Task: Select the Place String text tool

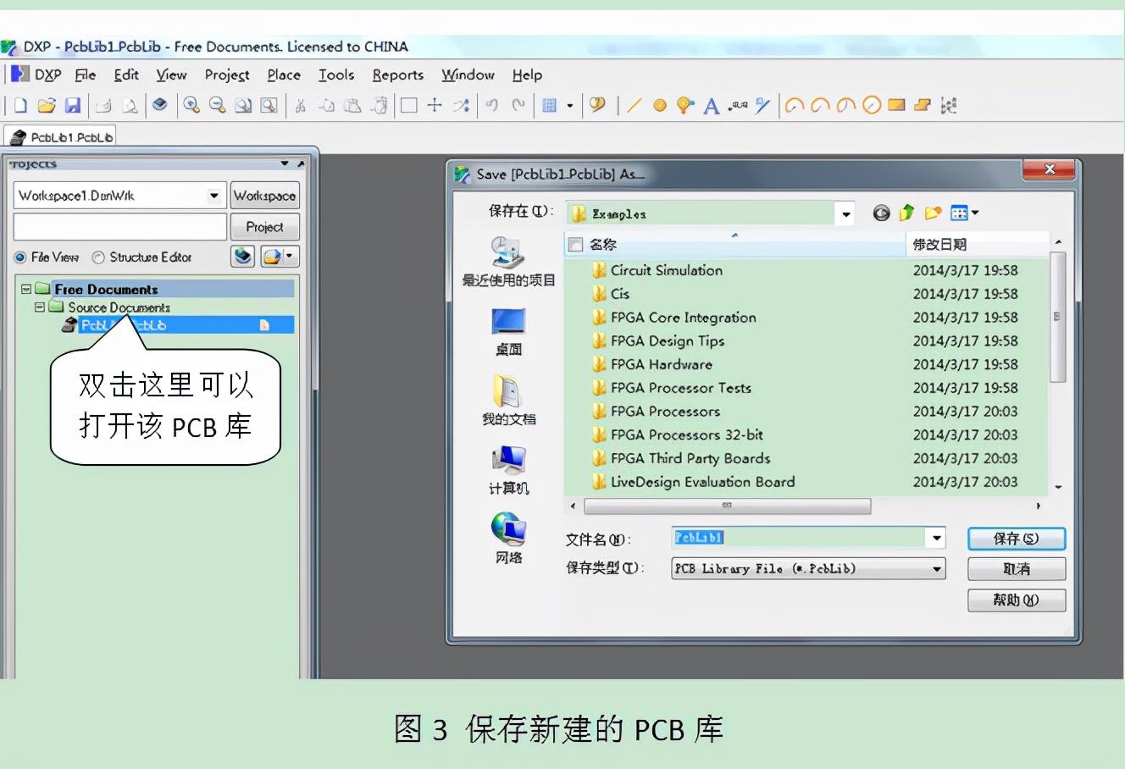Action: pyautogui.click(x=712, y=105)
